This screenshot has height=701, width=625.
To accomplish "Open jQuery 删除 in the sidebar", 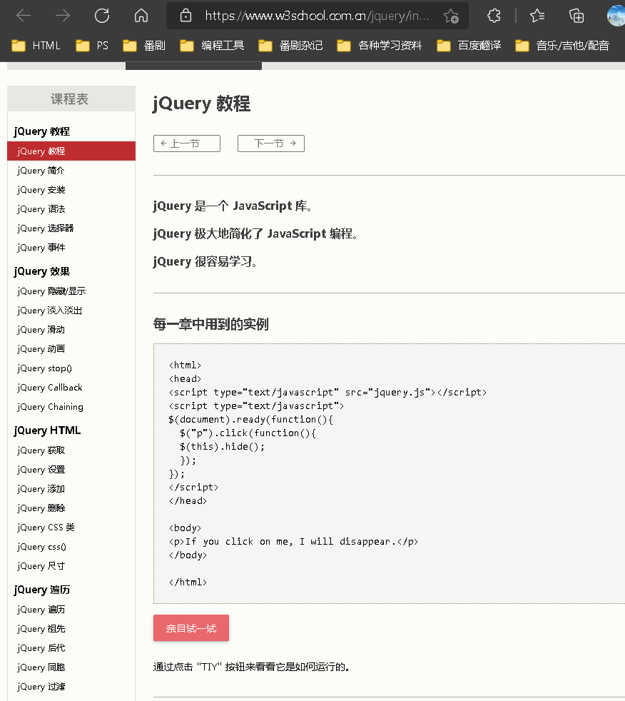I will 41,508.
